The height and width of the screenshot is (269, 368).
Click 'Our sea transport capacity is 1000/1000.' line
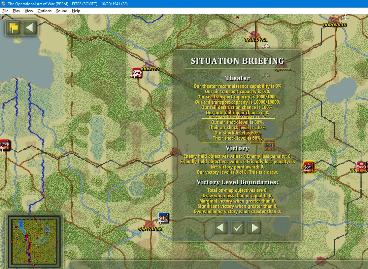coord(238,97)
